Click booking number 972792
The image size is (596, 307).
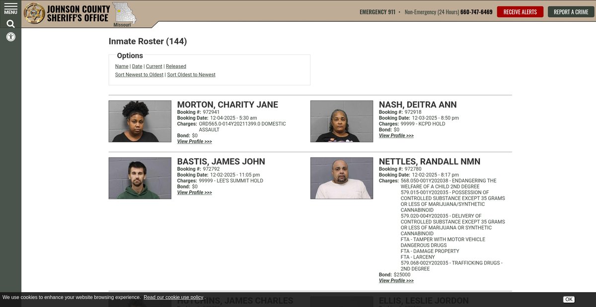[x=211, y=169]
